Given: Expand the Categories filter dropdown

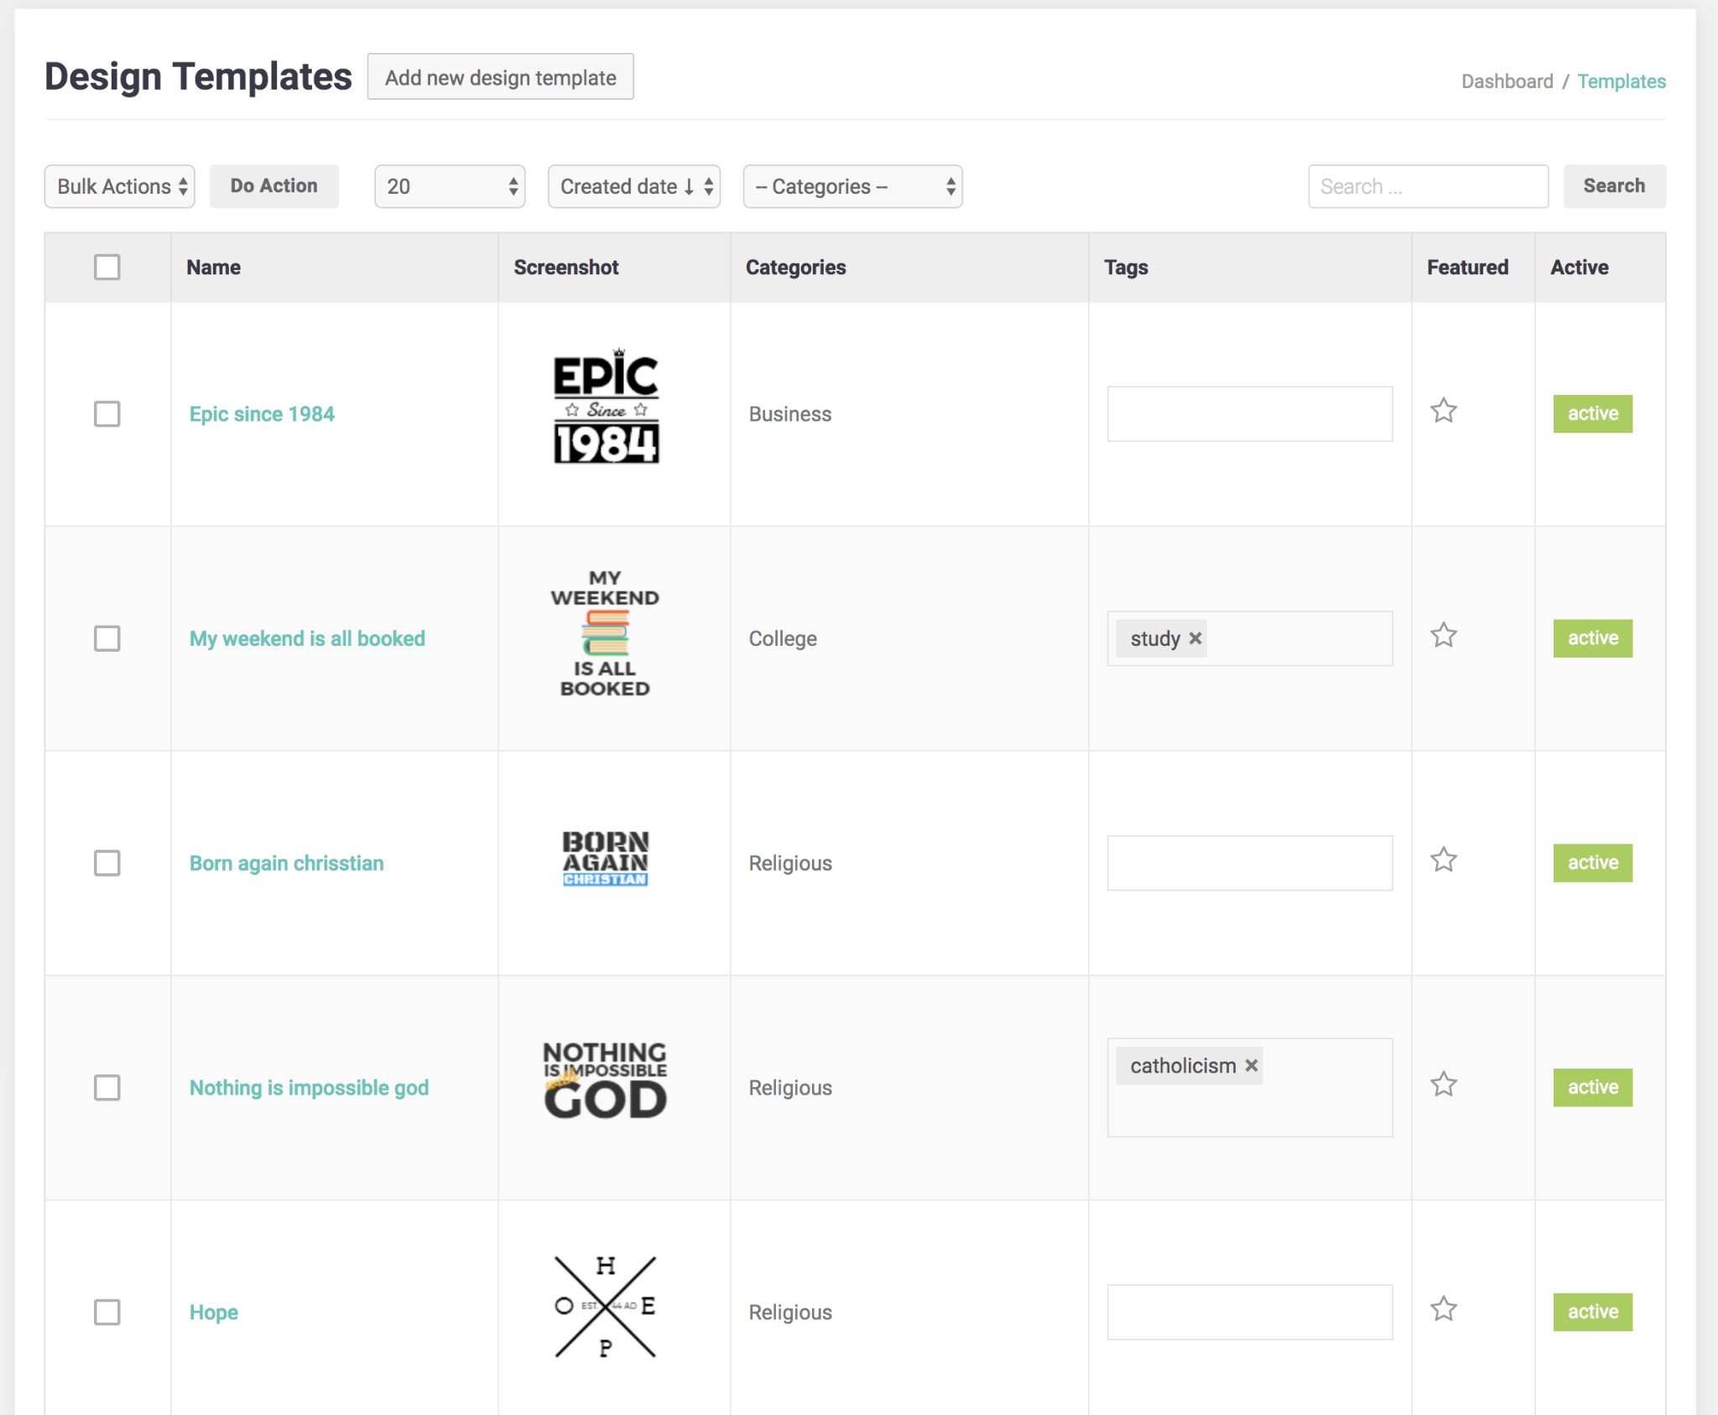Looking at the screenshot, I should pos(852,186).
